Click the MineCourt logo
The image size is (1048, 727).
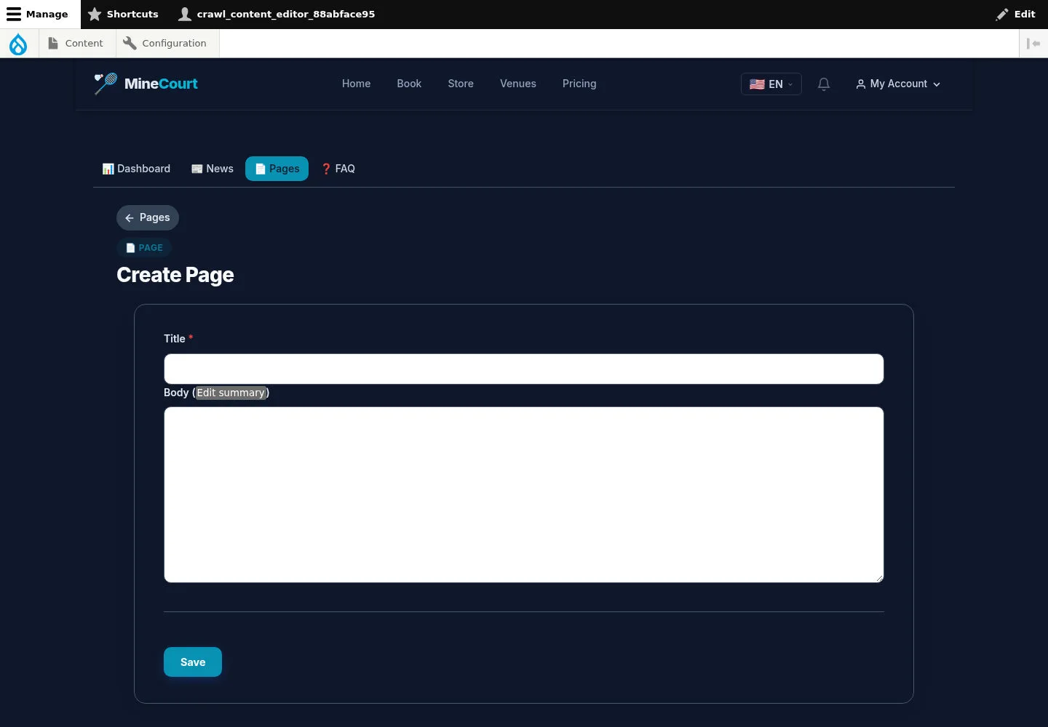click(x=146, y=84)
